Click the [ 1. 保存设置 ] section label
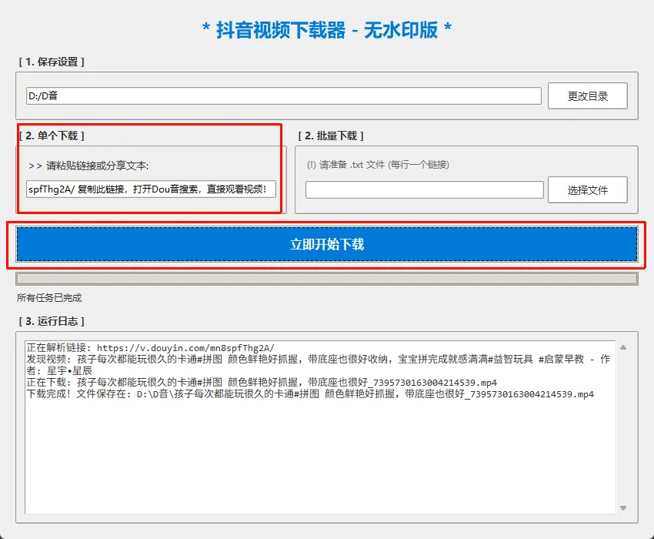The image size is (654, 539). [x=52, y=62]
